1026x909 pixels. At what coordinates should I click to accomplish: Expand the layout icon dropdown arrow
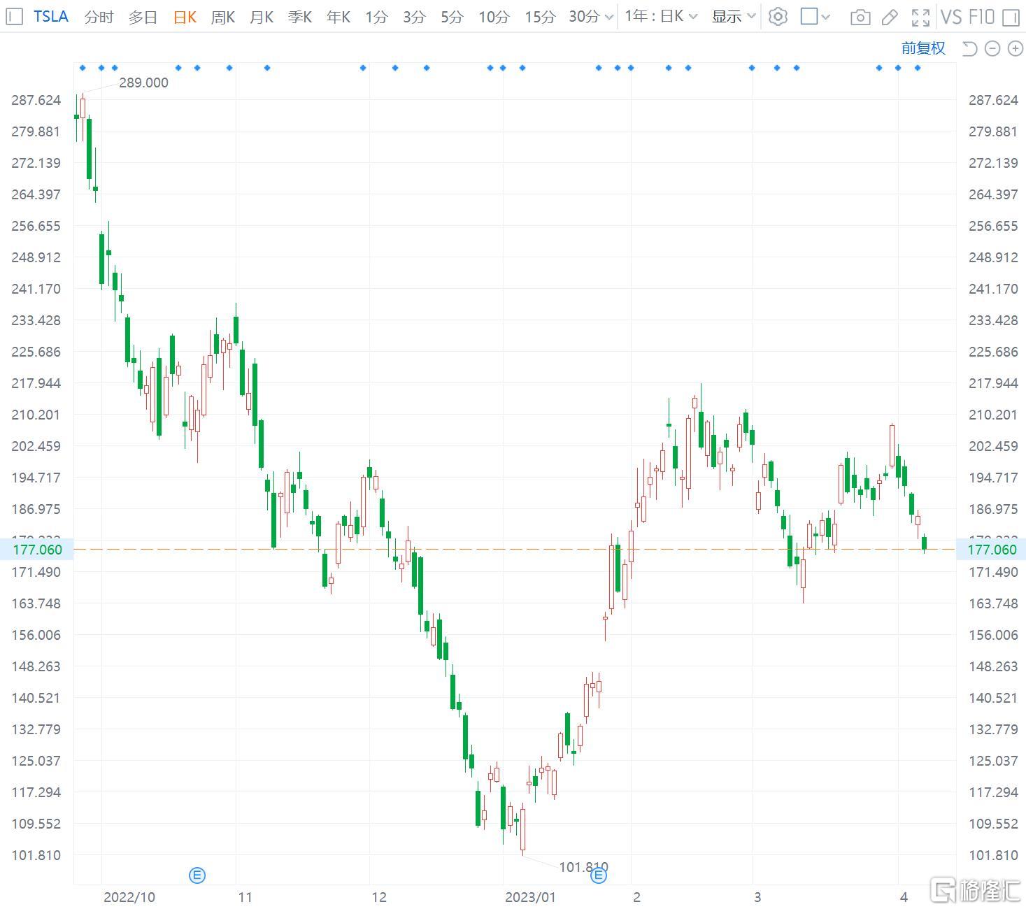[825, 17]
